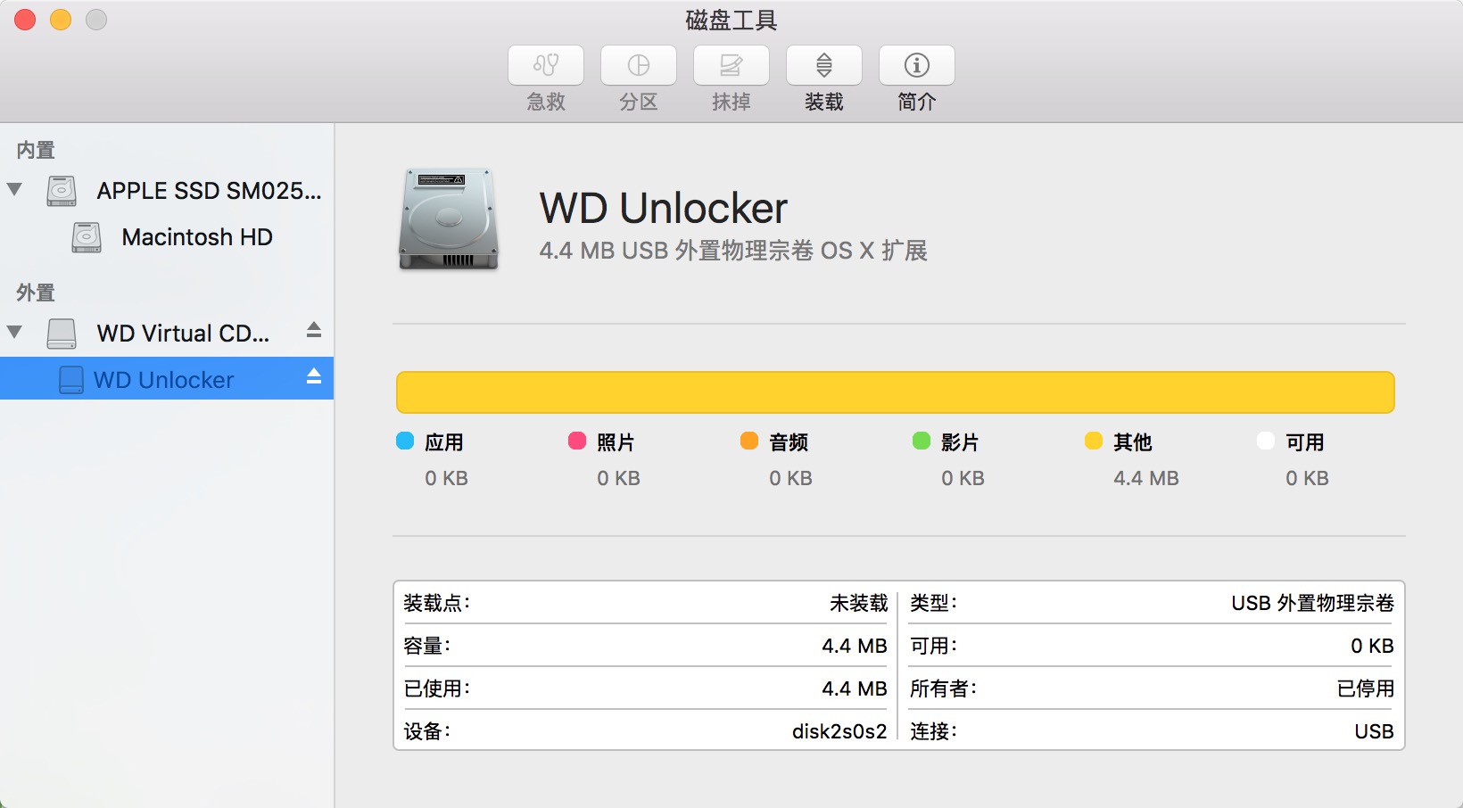The height and width of the screenshot is (808, 1463).
Task: Click the First Aid (急救) toolbar icon
Action: (546, 65)
